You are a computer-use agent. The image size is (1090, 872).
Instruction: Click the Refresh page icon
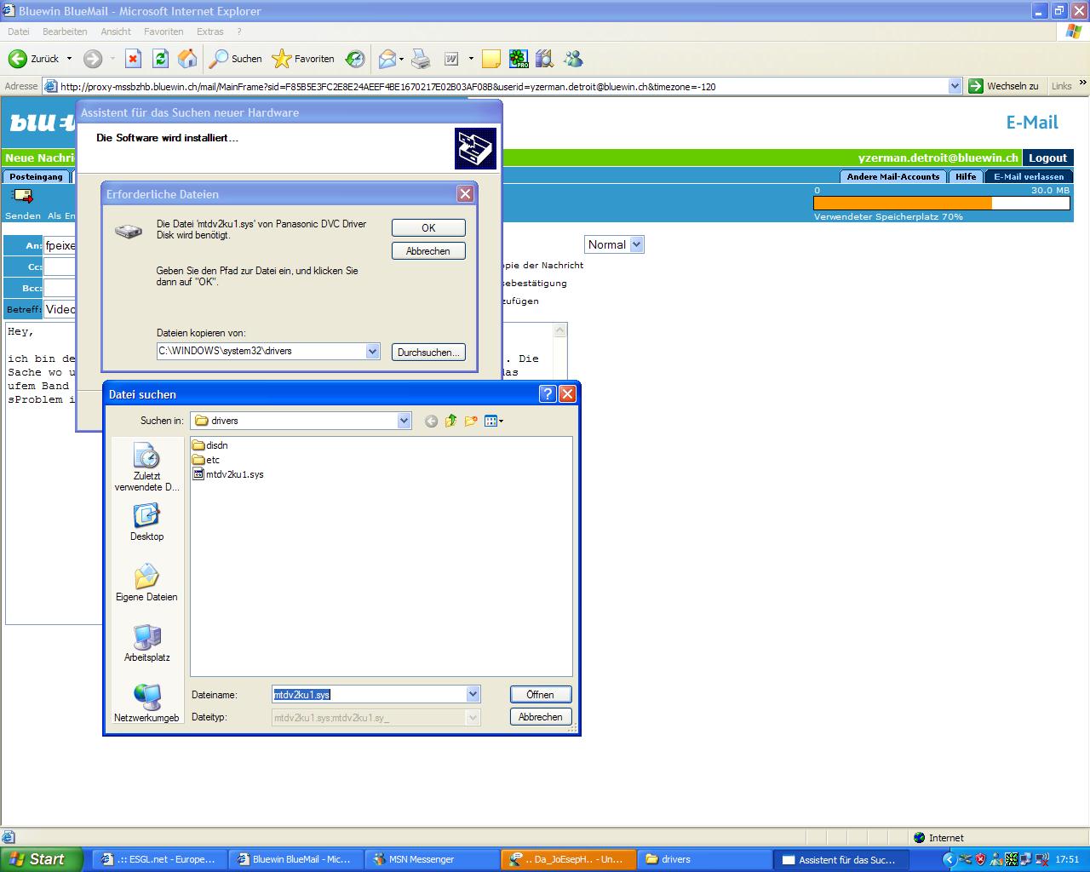pyautogui.click(x=160, y=59)
